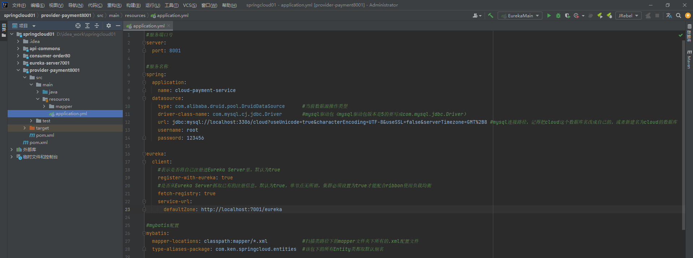Open the 编辑(E) menu
The width and height of the screenshot is (693, 258).
click(38, 5)
